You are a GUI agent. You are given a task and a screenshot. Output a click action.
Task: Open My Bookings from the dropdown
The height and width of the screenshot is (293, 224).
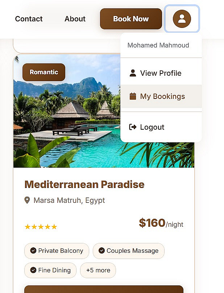pos(162,96)
